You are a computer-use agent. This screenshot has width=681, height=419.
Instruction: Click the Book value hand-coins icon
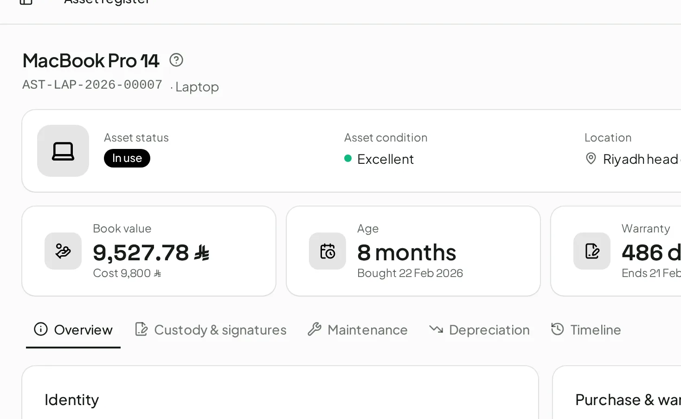coord(63,251)
